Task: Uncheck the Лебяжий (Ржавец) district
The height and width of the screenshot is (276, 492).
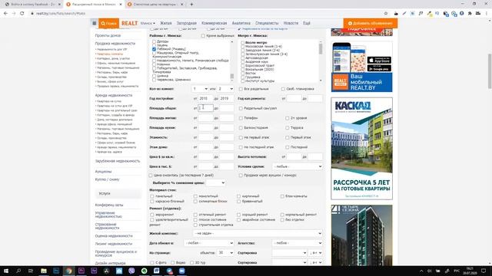Action: tap(154, 49)
